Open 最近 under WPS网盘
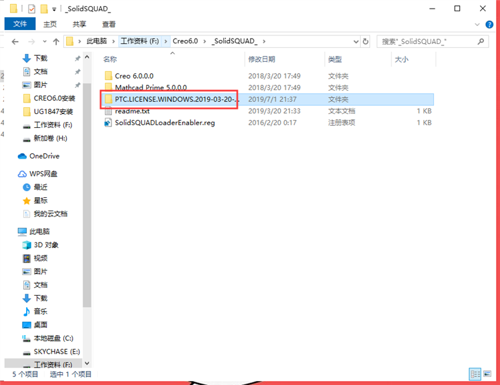 41,187
